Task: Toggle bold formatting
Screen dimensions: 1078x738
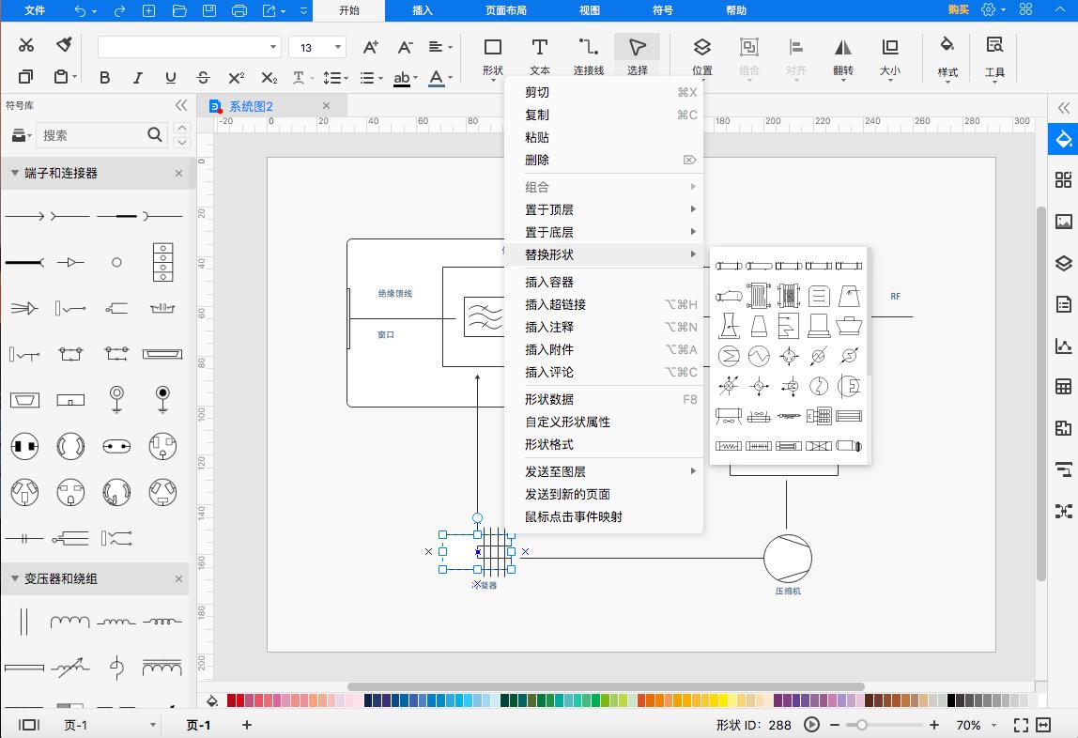Action: point(104,78)
